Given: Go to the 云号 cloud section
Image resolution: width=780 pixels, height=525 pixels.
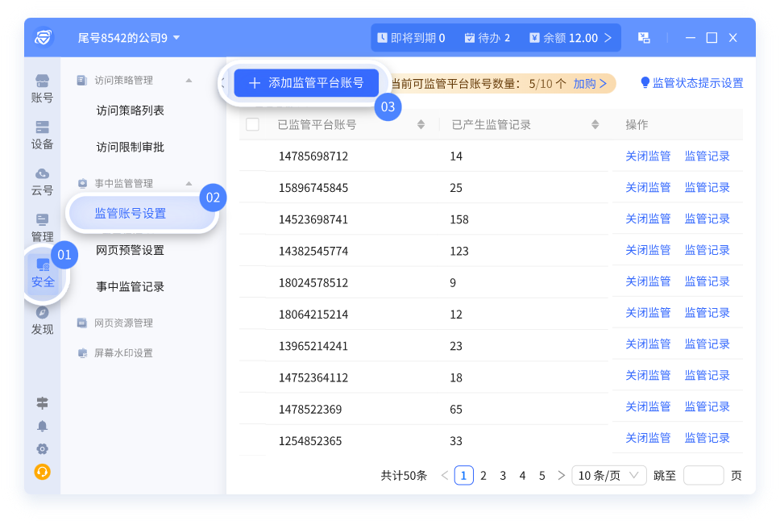Looking at the screenshot, I should [42, 181].
